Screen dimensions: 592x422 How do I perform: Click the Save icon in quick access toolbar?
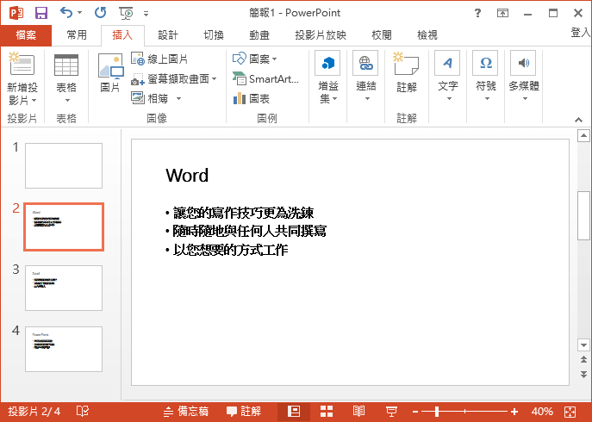click(x=41, y=13)
